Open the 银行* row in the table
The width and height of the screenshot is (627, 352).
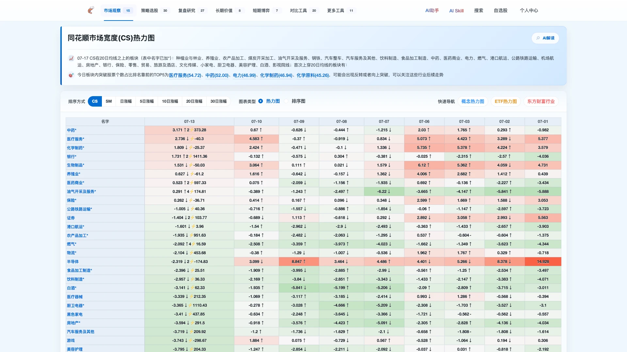click(72, 157)
